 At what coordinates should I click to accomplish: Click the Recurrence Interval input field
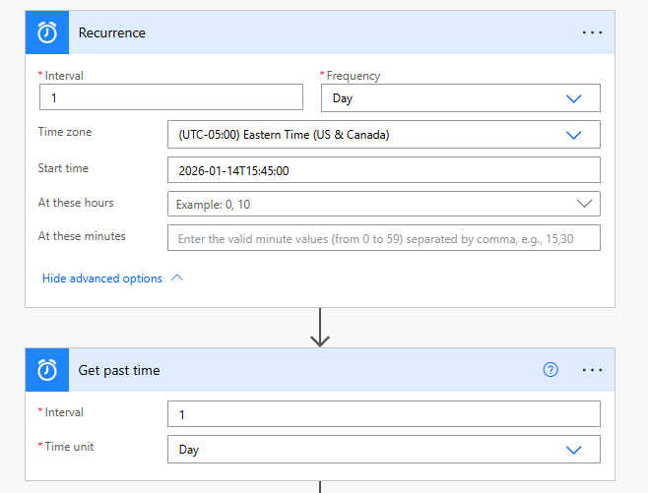click(171, 97)
